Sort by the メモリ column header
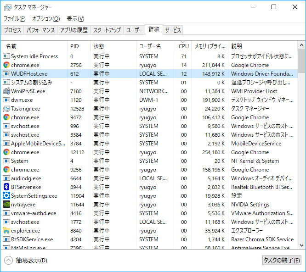 (x=210, y=46)
